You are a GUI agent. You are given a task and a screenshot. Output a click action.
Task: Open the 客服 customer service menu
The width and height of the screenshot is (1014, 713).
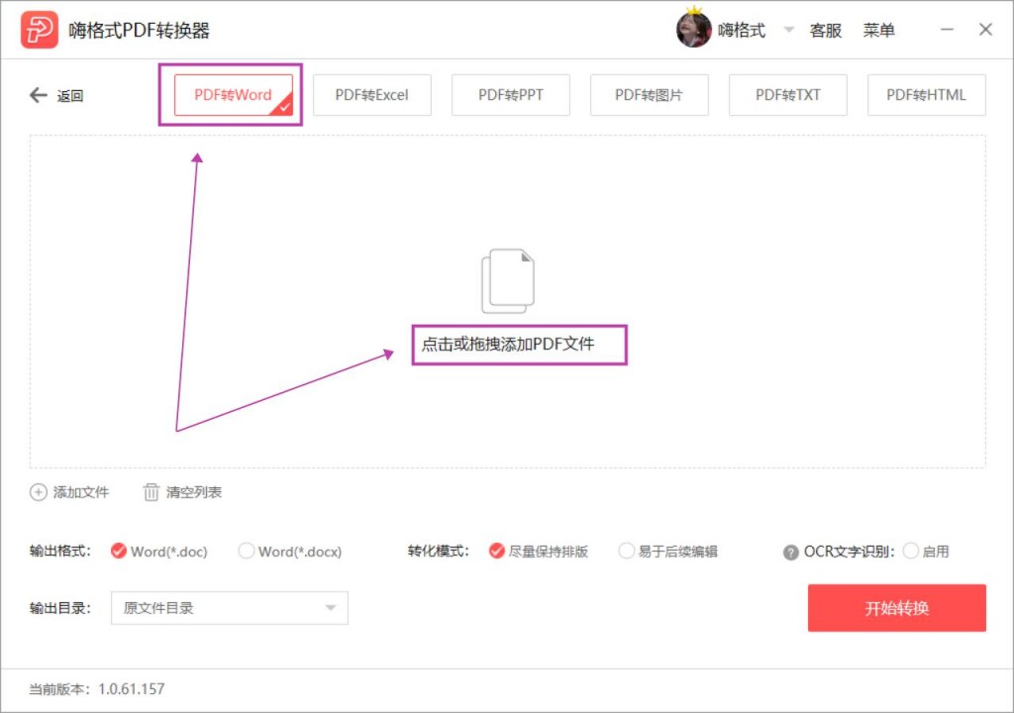(826, 31)
